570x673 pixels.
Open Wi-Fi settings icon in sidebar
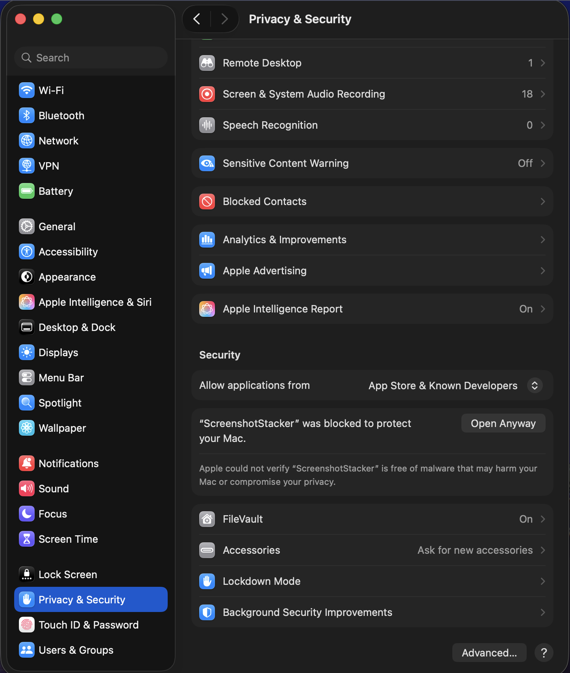(27, 91)
